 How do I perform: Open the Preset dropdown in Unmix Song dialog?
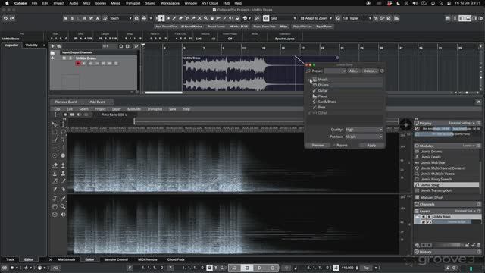335,71
